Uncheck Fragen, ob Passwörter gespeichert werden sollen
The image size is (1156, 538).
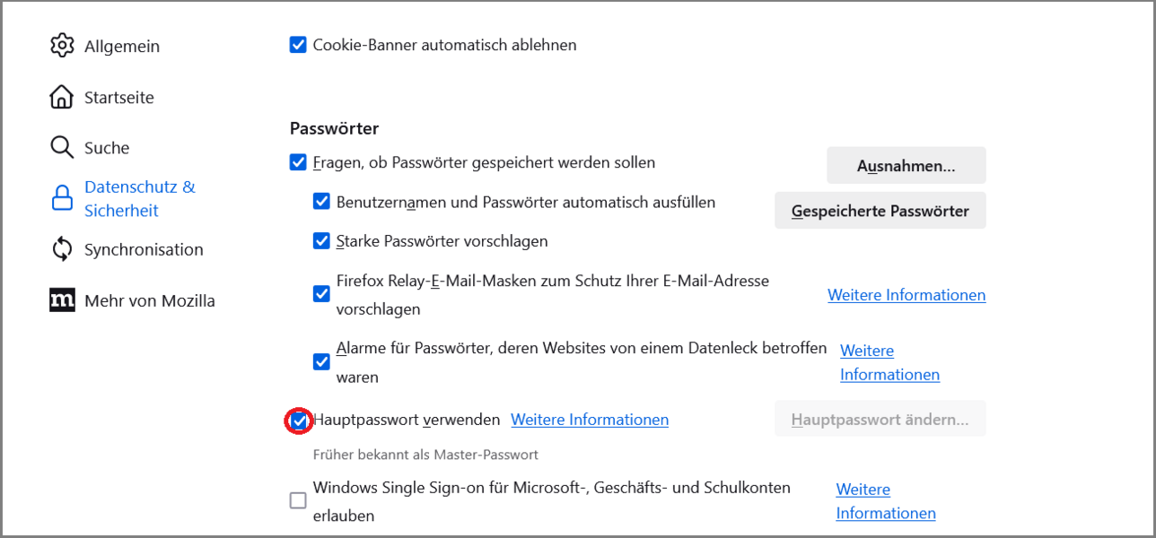click(298, 162)
